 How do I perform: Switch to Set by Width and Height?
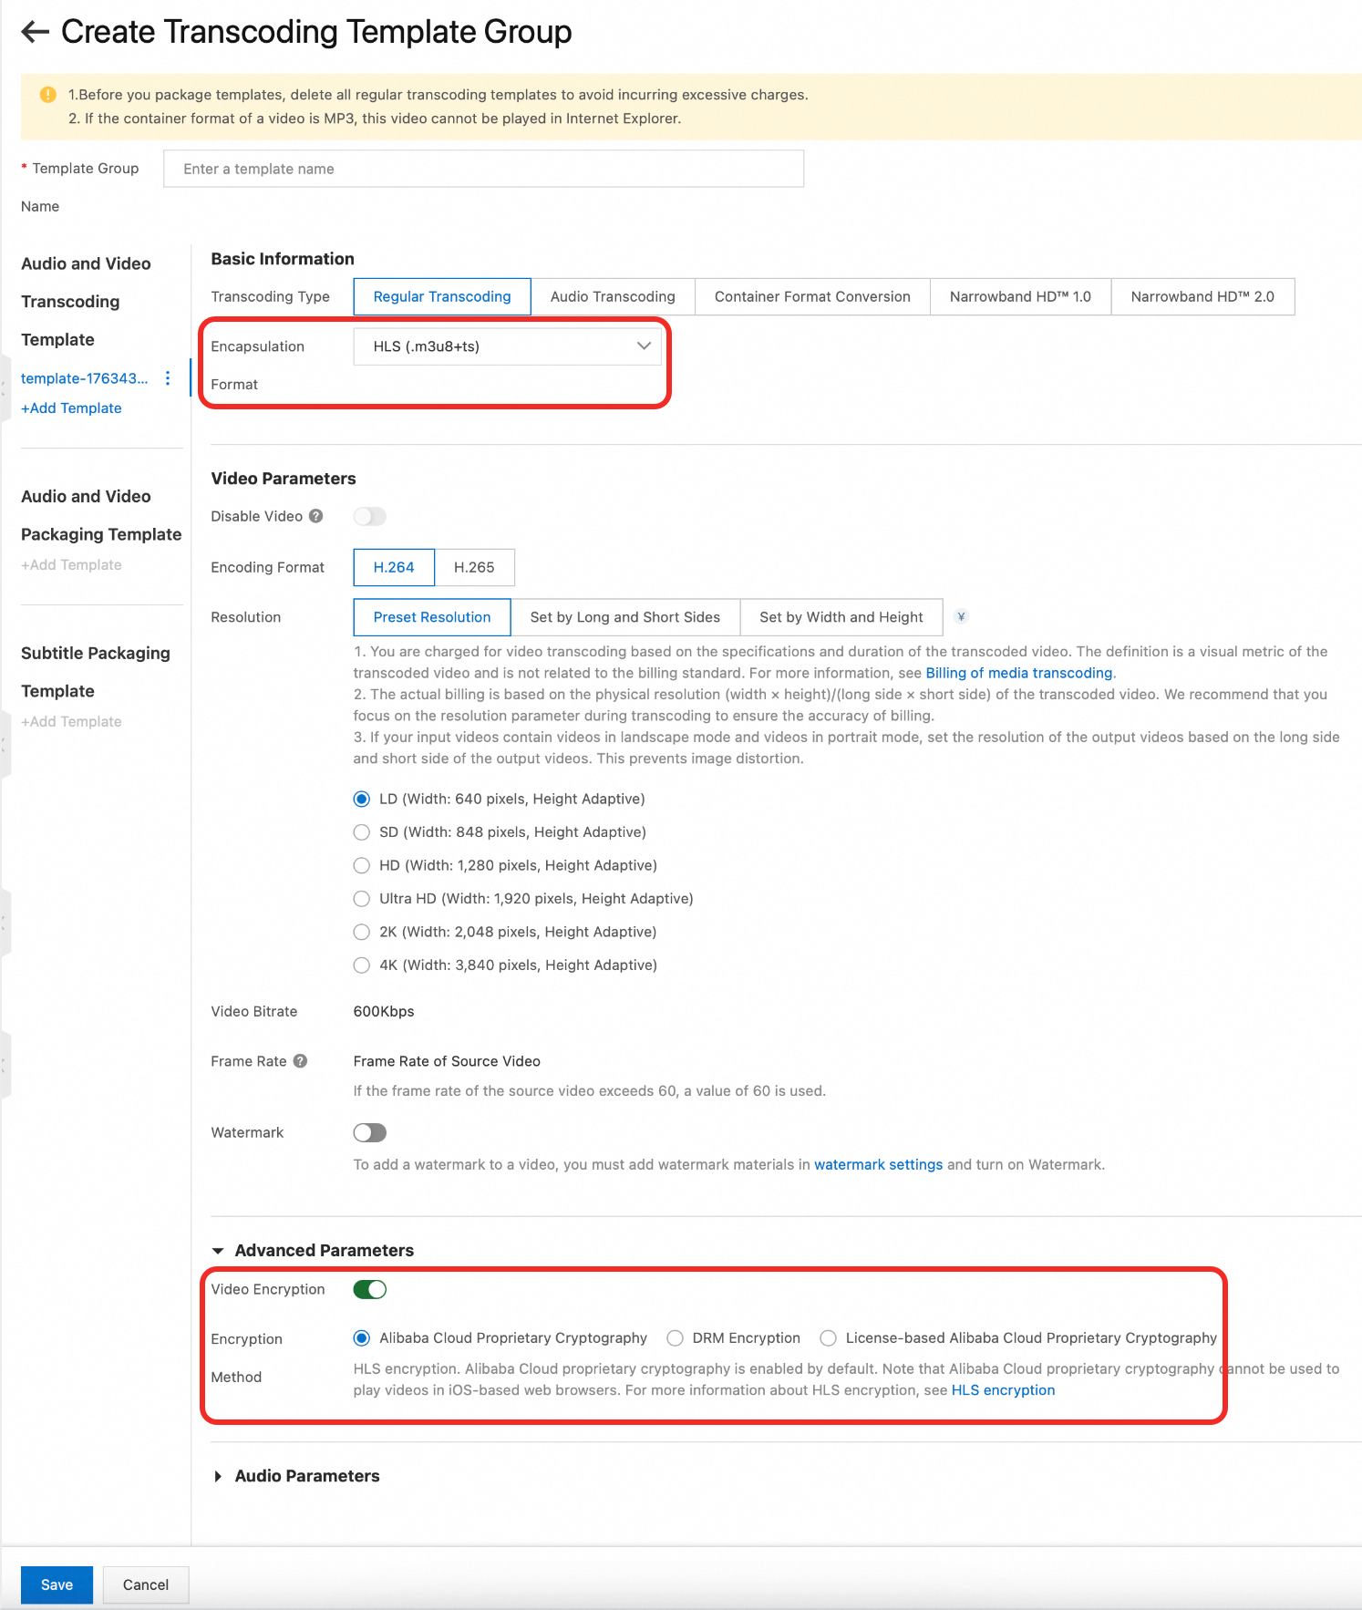click(841, 617)
